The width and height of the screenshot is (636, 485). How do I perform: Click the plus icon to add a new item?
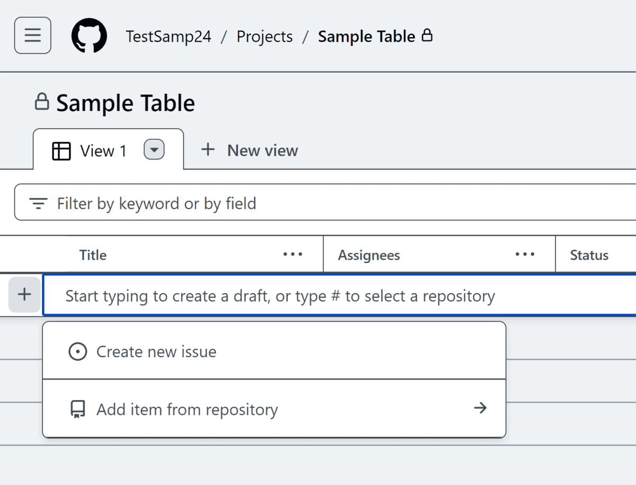pos(24,295)
